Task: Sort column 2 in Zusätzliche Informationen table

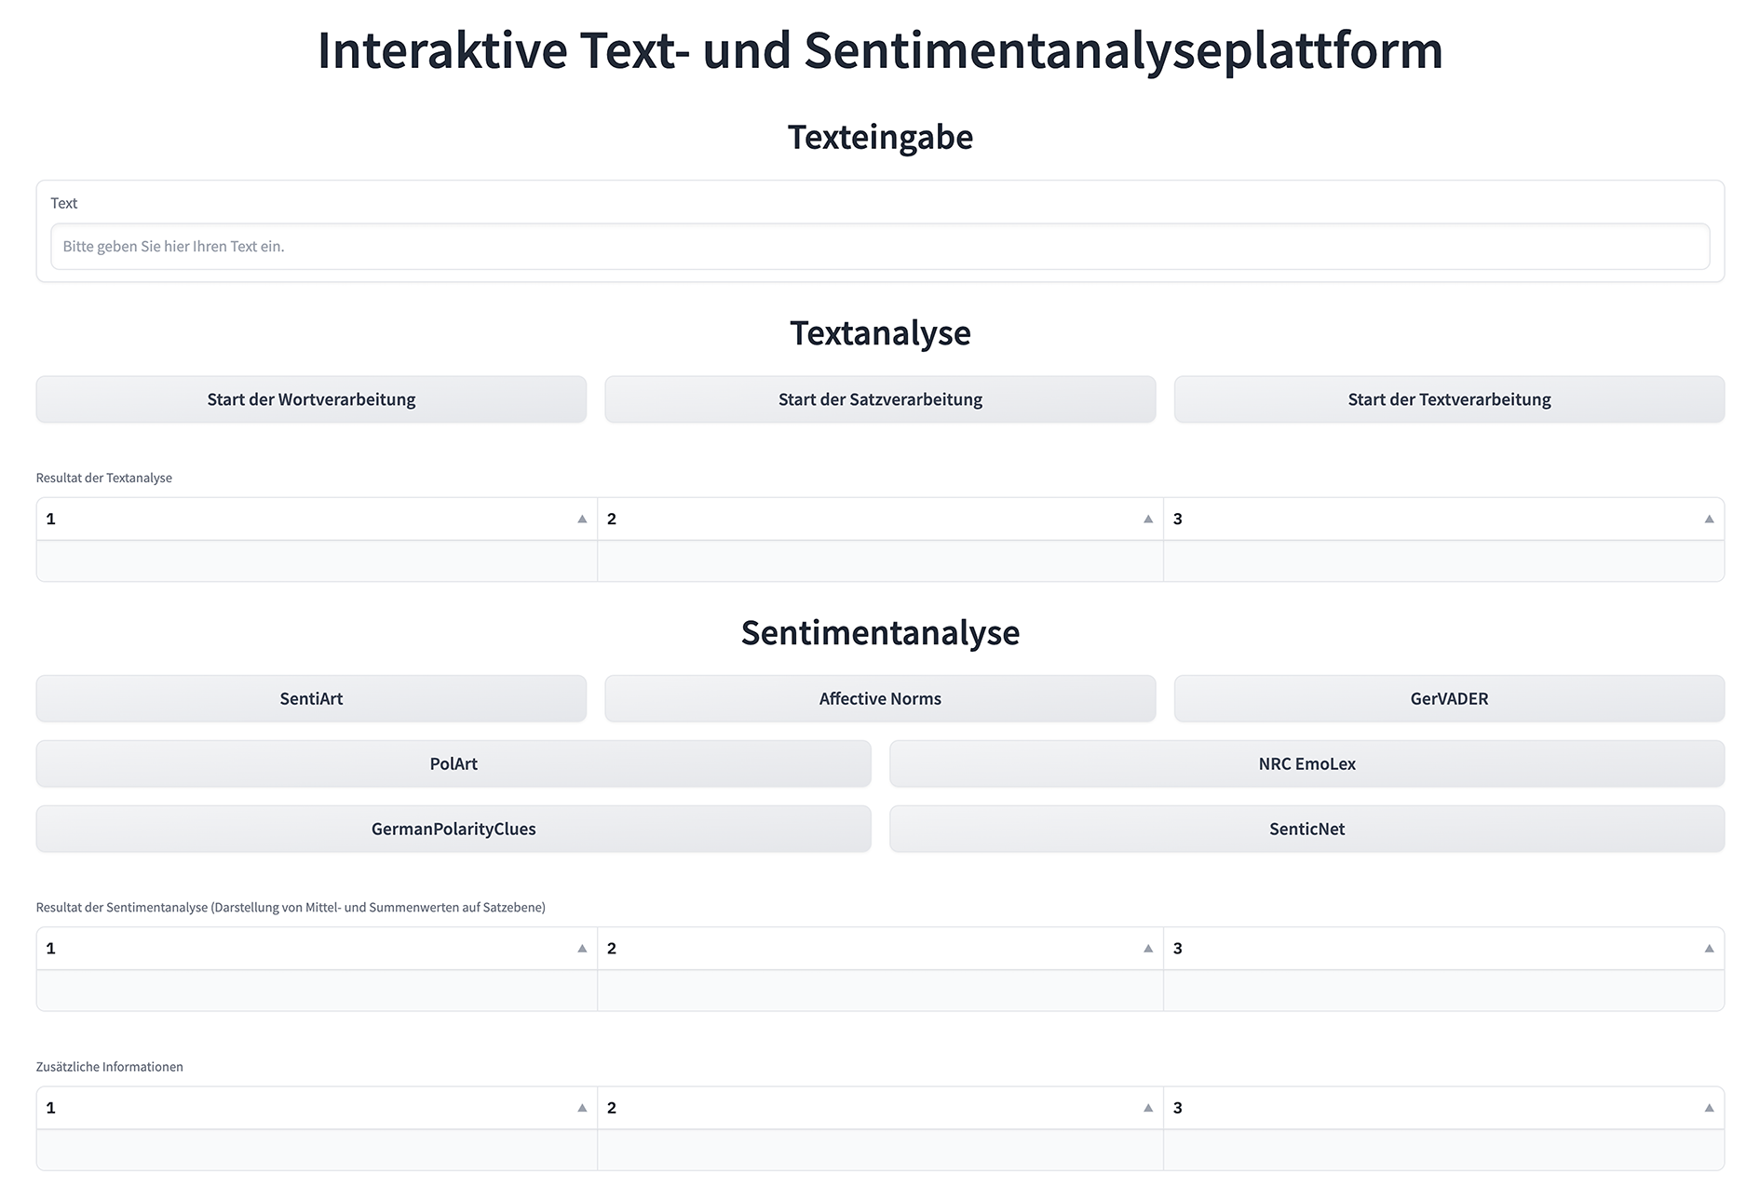Action: [1148, 1108]
